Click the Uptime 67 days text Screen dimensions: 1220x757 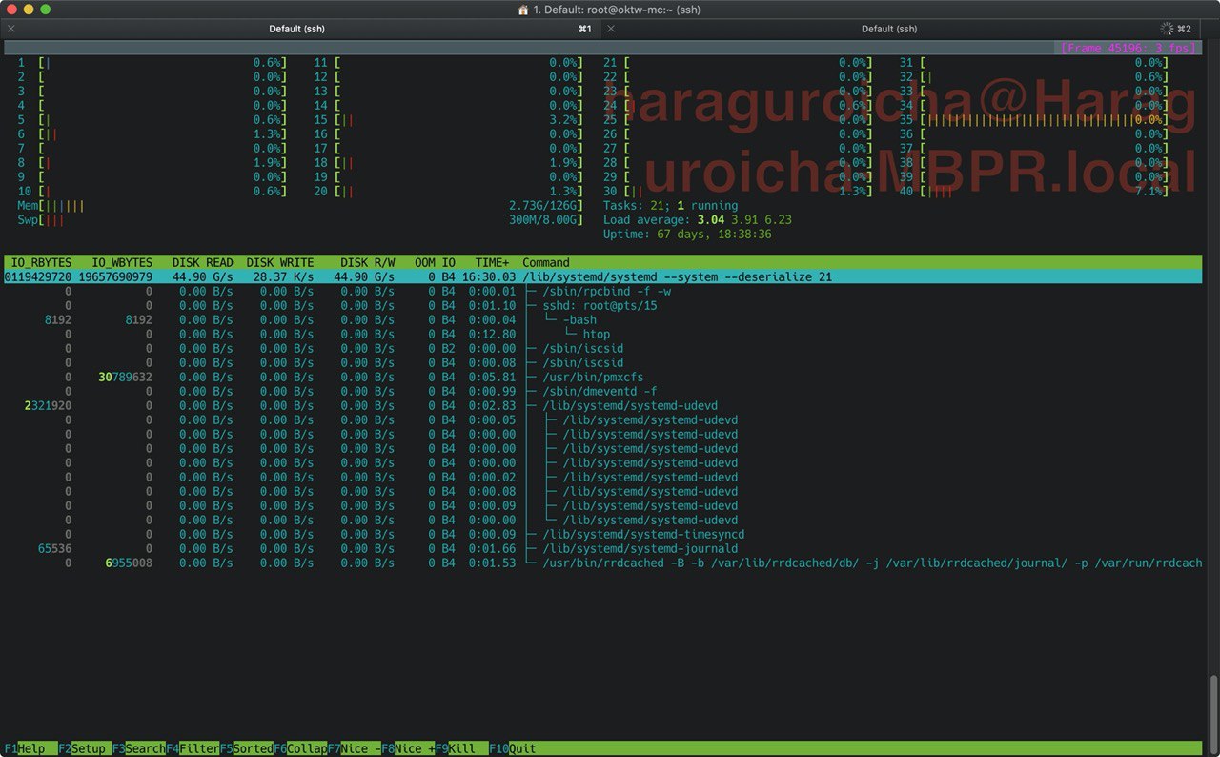pyautogui.click(x=687, y=234)
